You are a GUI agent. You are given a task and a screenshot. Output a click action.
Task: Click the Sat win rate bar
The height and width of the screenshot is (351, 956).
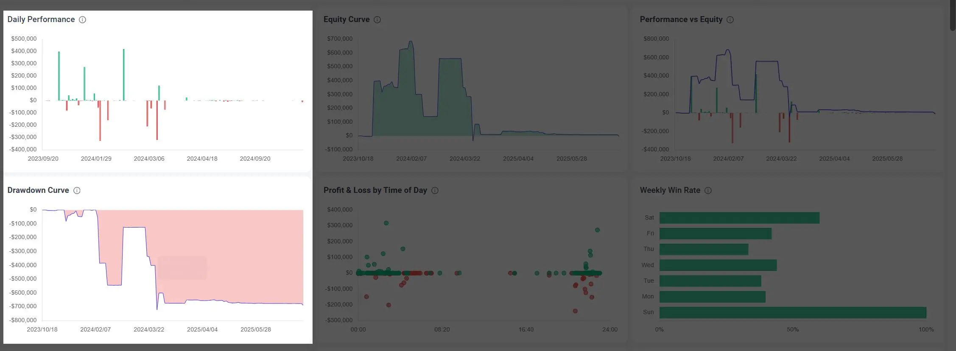tap(739, 218)
